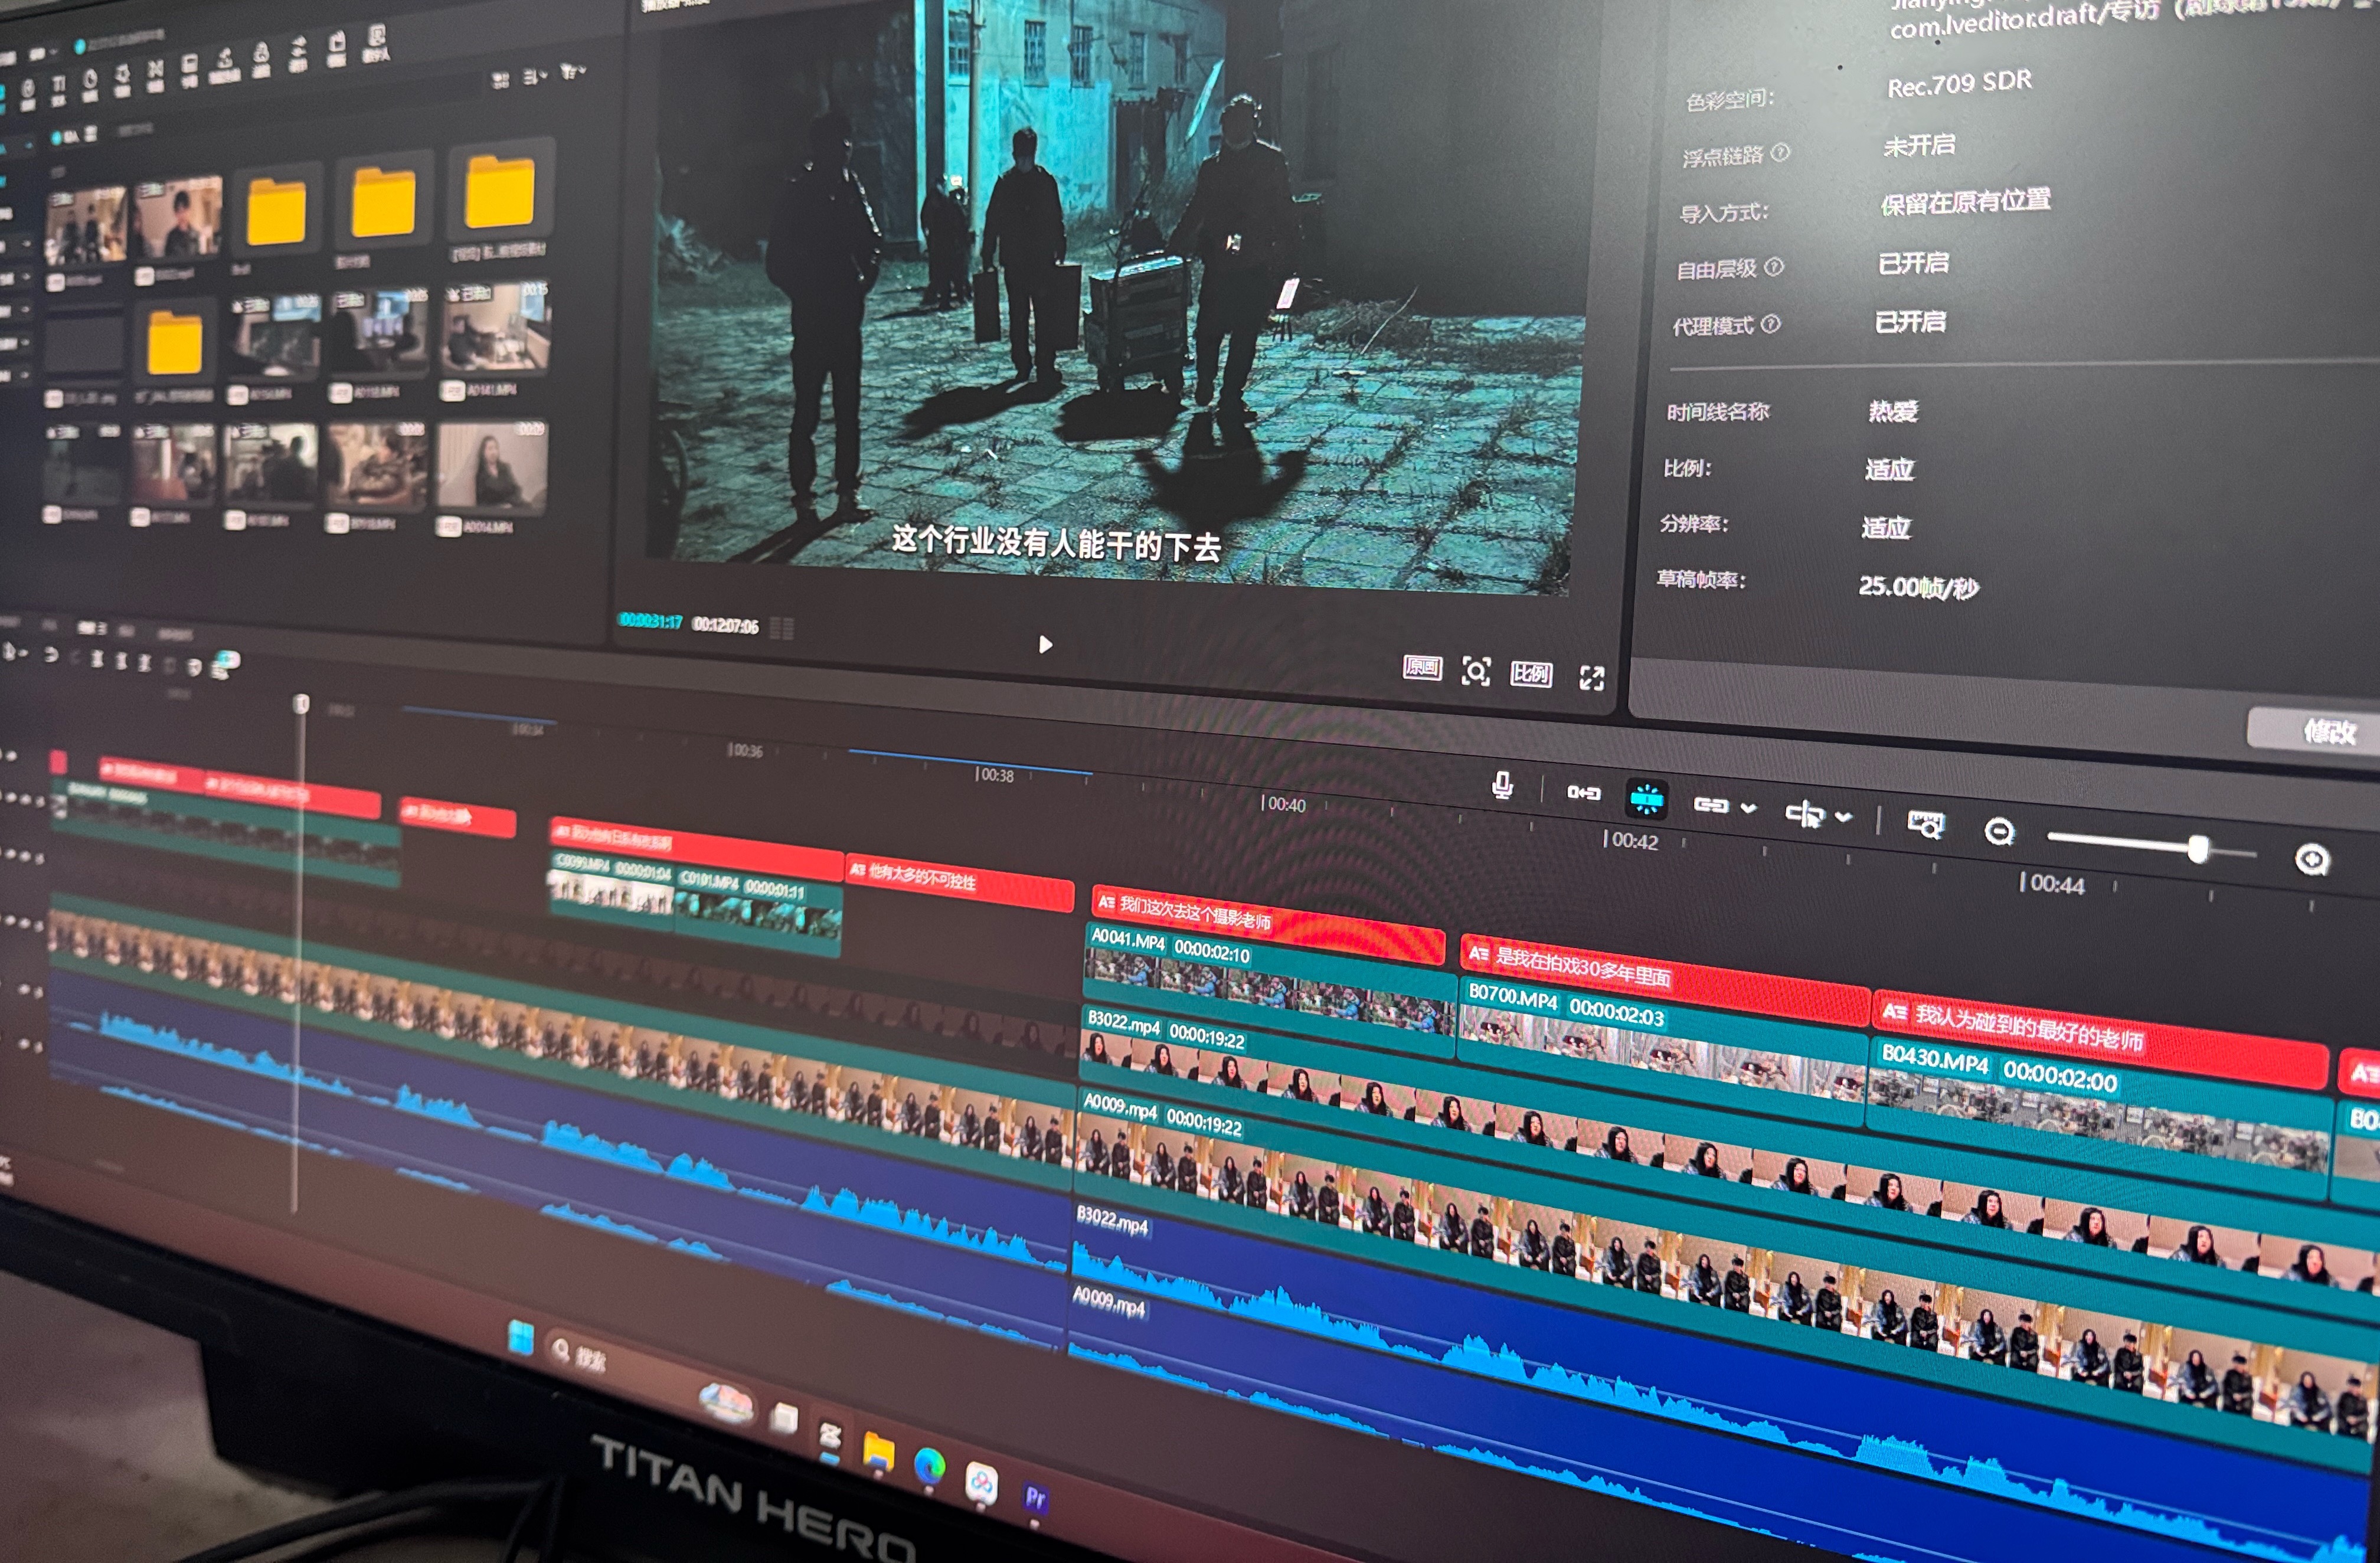Open Adobe Premiere Pro from the taskbar

[1035, 1498]
